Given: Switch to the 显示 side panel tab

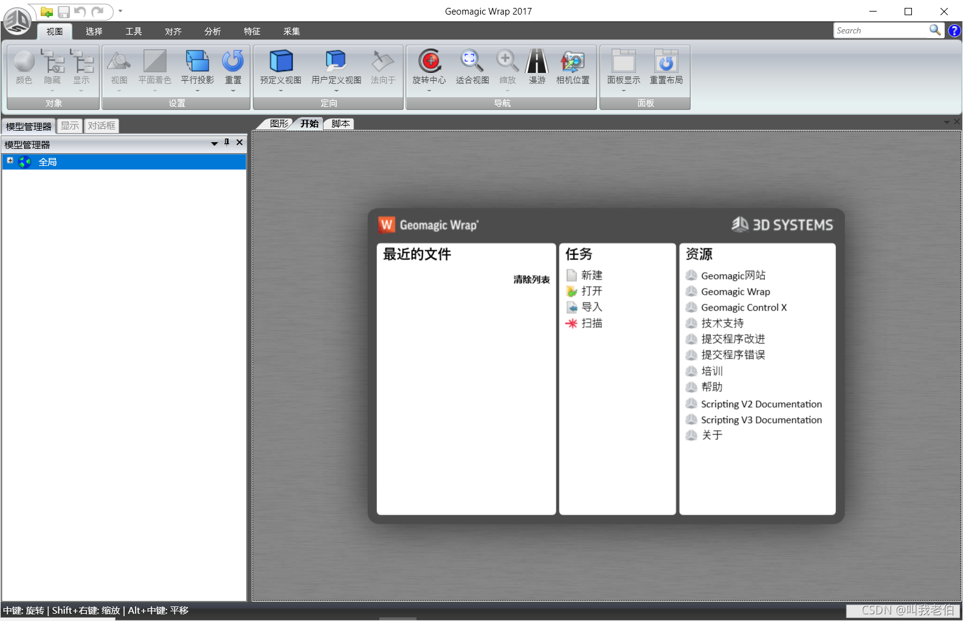Looking at the screenshot, I should 70,126.
